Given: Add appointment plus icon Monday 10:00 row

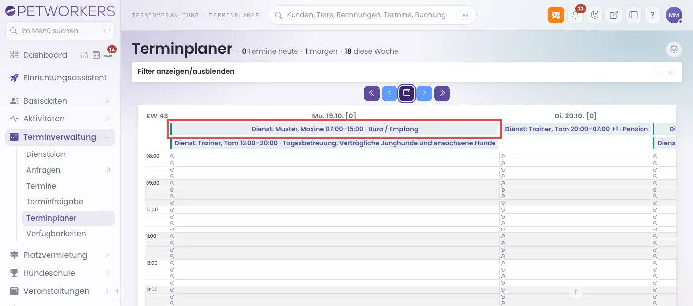Looking at the screenshot, I should 172,210.
